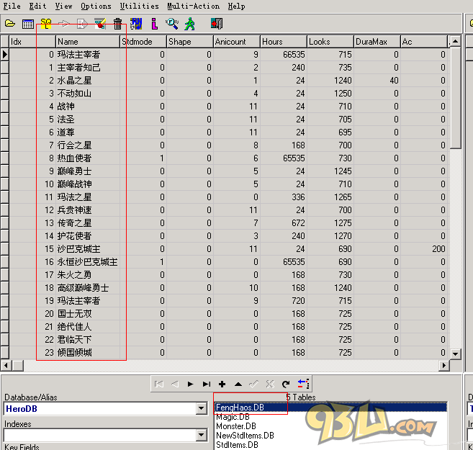
Task: Click the magenta info icon
Action: 155,24
